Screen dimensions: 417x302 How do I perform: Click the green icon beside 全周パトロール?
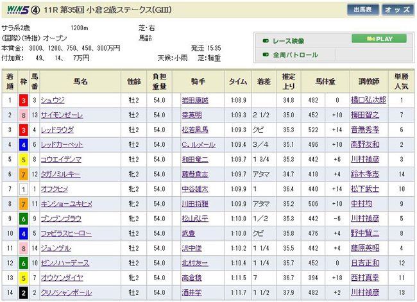point(265,55)
